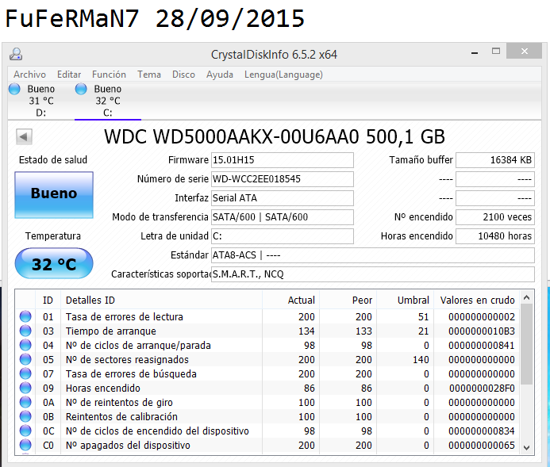550x467 pixels.
Task: Open the Disco menu
Action: (183, 75)
